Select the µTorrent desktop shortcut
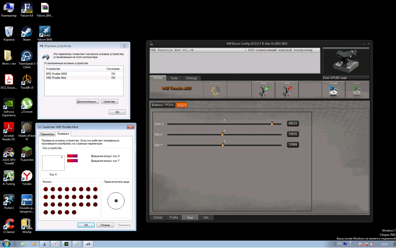This screenshot has height=248, width=396. [x=27, y=106]
